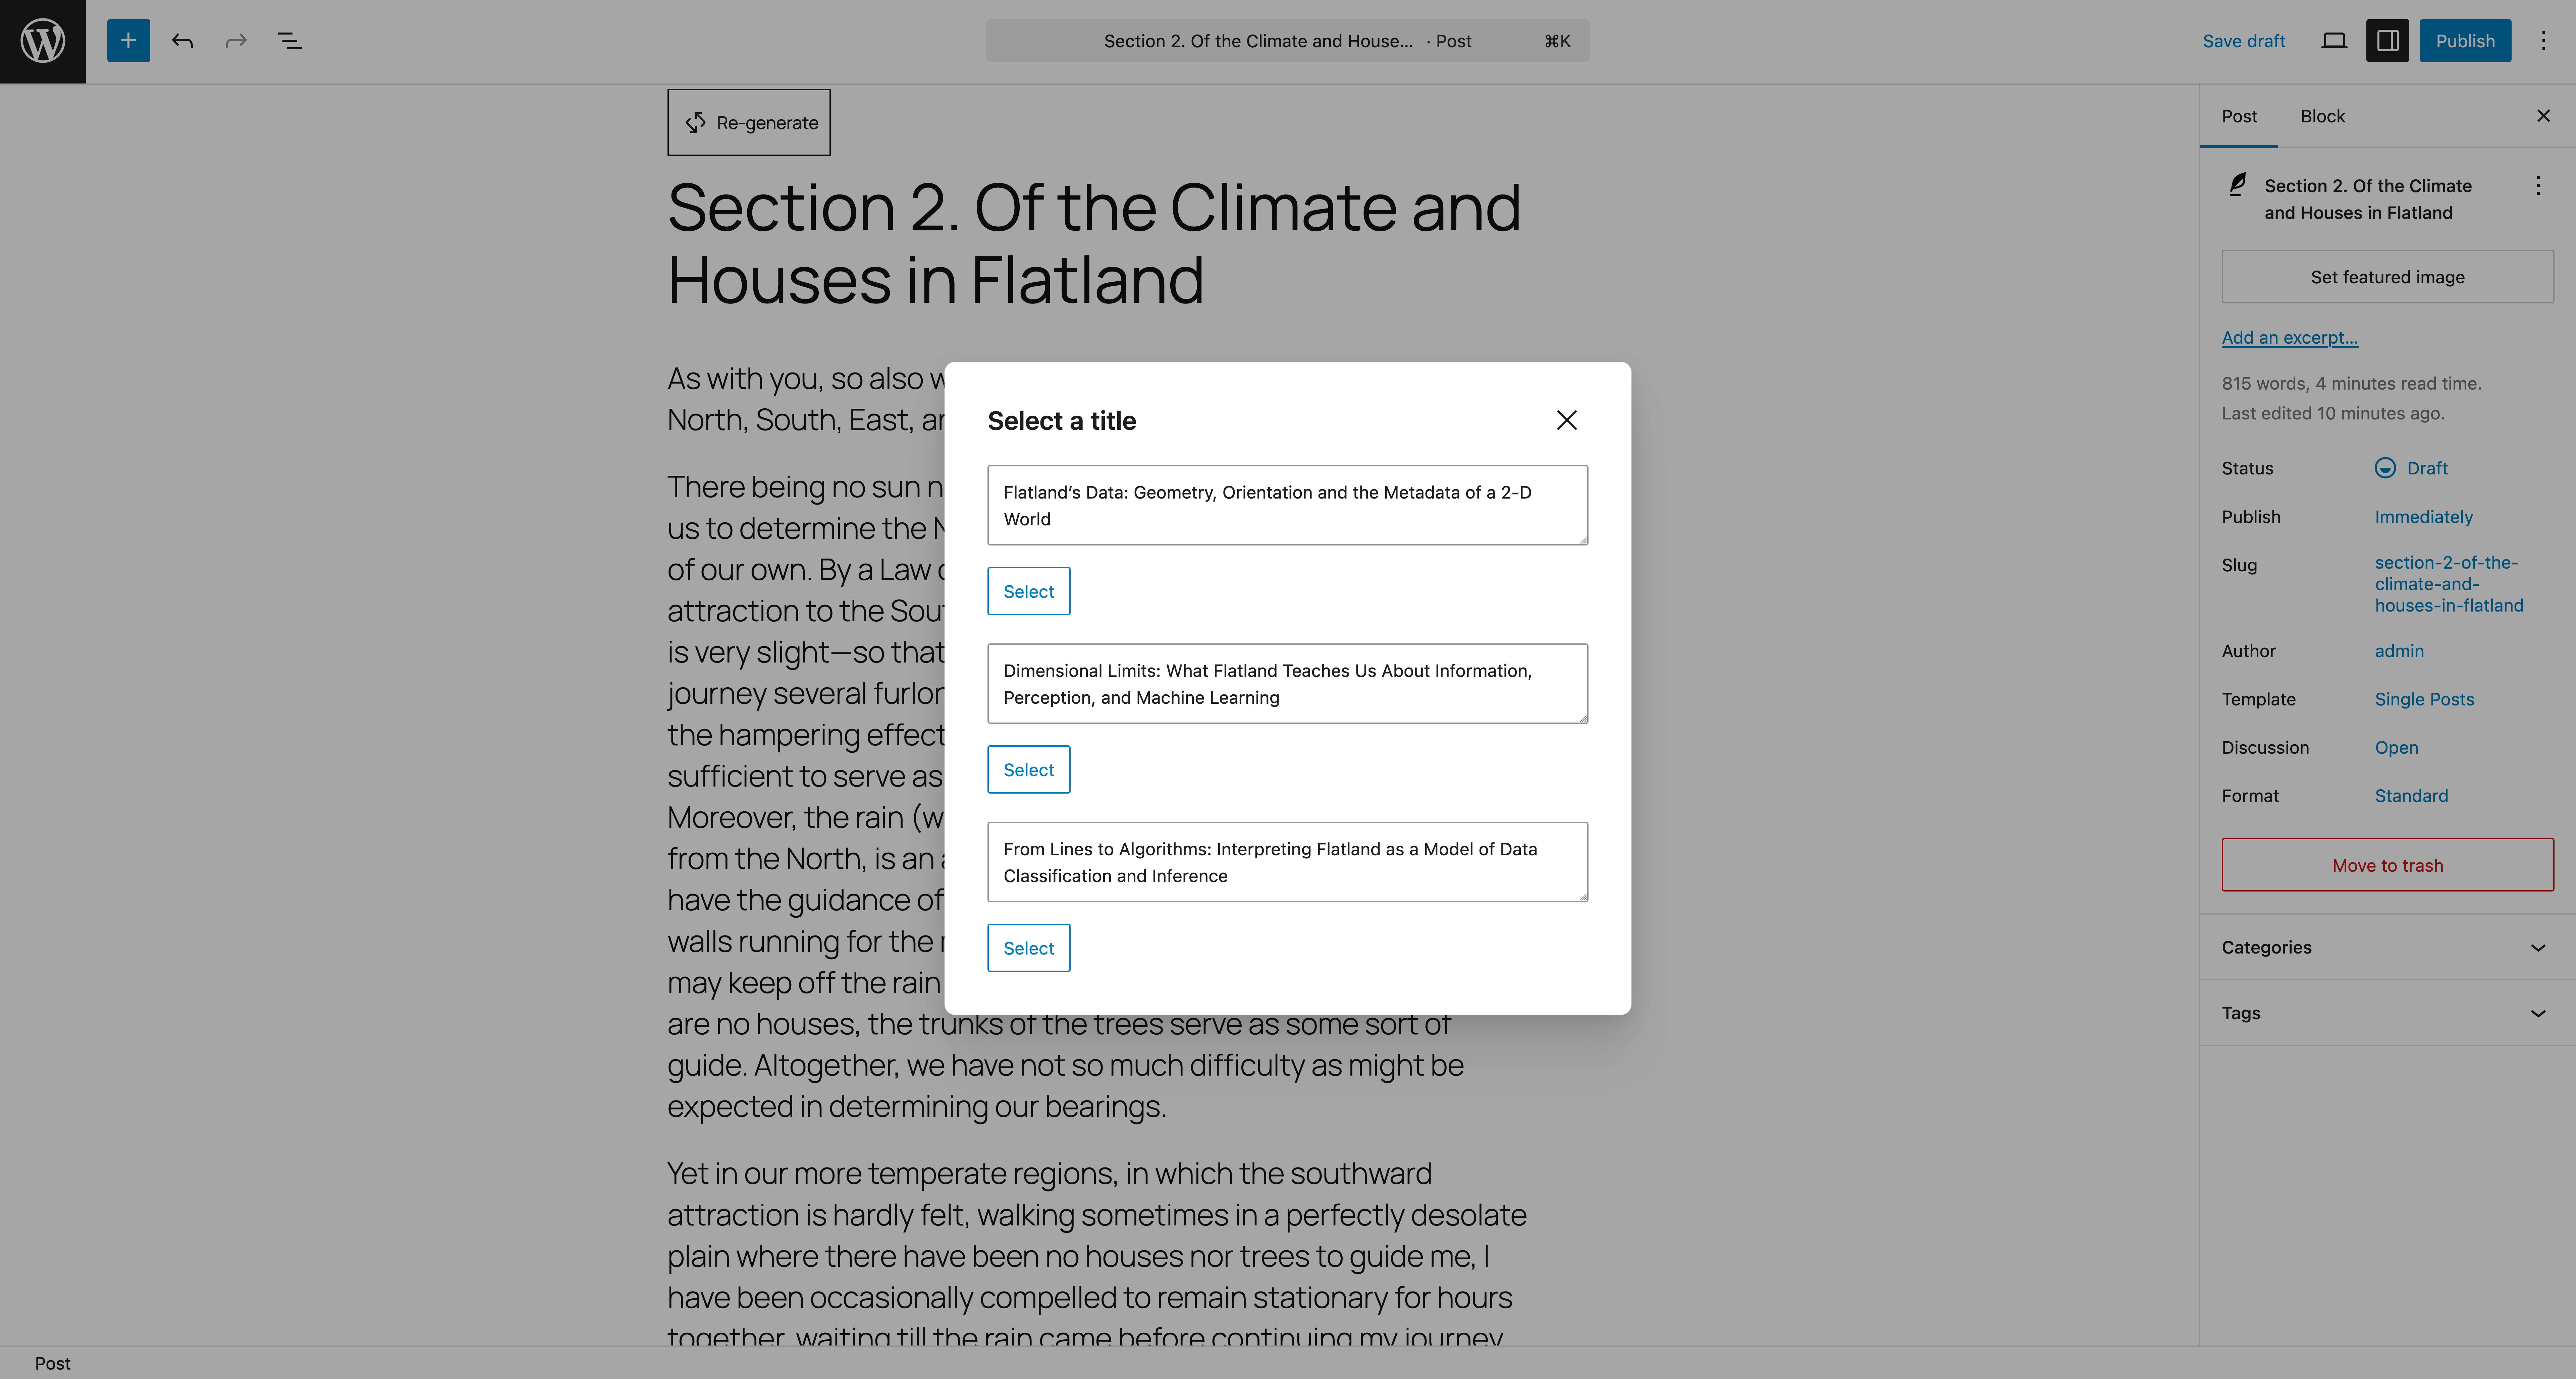This screenshot has width=2576, height=1379.
Task: Open the document overview panel
Action: click(289, 41)
